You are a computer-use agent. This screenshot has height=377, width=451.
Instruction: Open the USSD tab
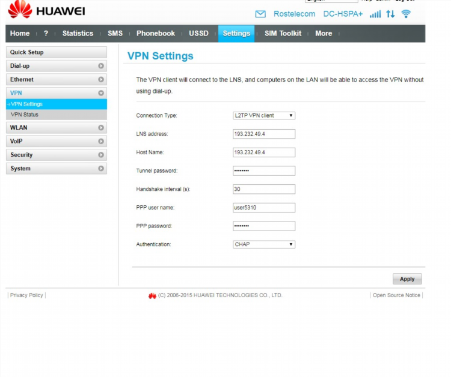[x=199, y=33]
